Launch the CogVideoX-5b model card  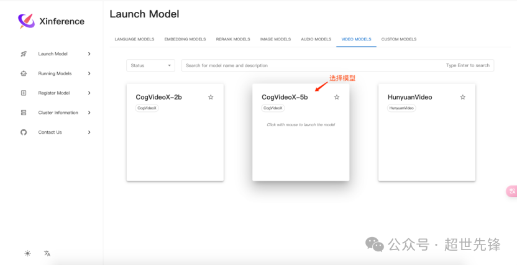pos(301,132)
